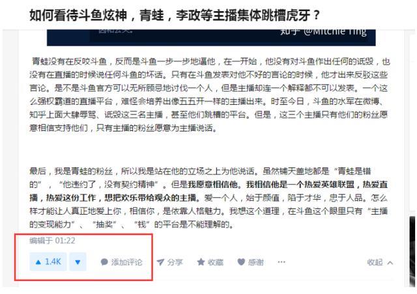Click the paper-plane 分享 share icon
417x294 pixels.
[x=160, y=262]
